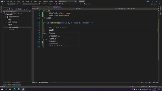Click magnifier in Search Solution Explorer box

pos(30,11)
